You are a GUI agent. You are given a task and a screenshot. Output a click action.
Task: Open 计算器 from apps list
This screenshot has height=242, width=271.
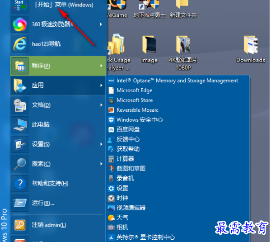pos(178,159)
